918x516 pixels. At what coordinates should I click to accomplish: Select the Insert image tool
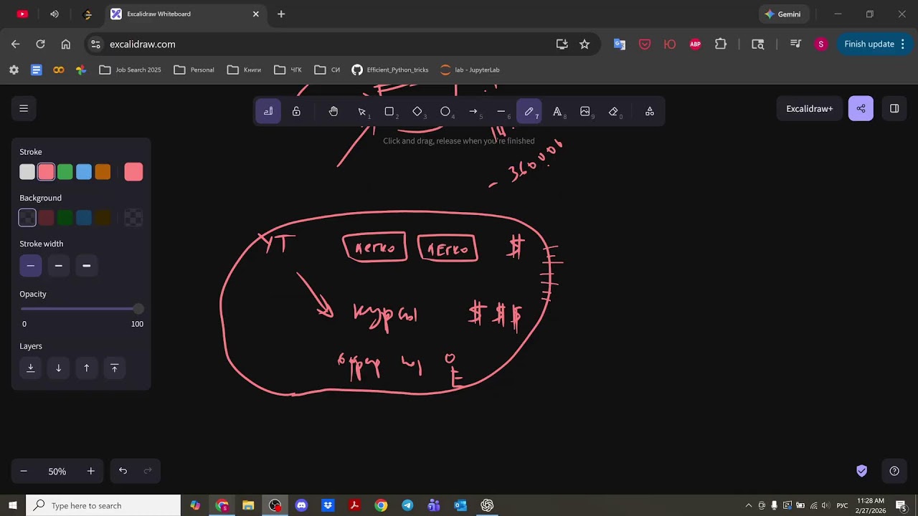[585, 111]
